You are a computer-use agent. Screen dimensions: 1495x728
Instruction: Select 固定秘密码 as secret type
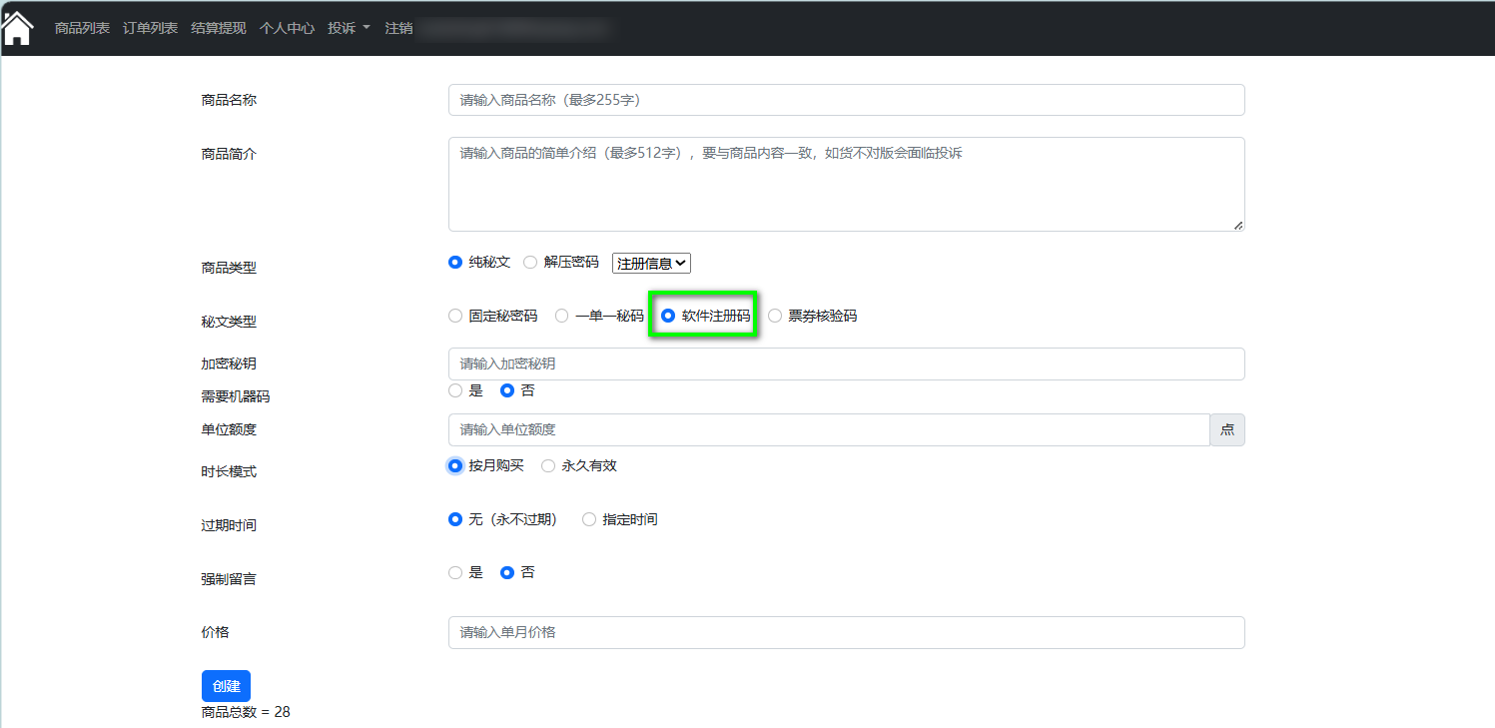coord(455,317)
